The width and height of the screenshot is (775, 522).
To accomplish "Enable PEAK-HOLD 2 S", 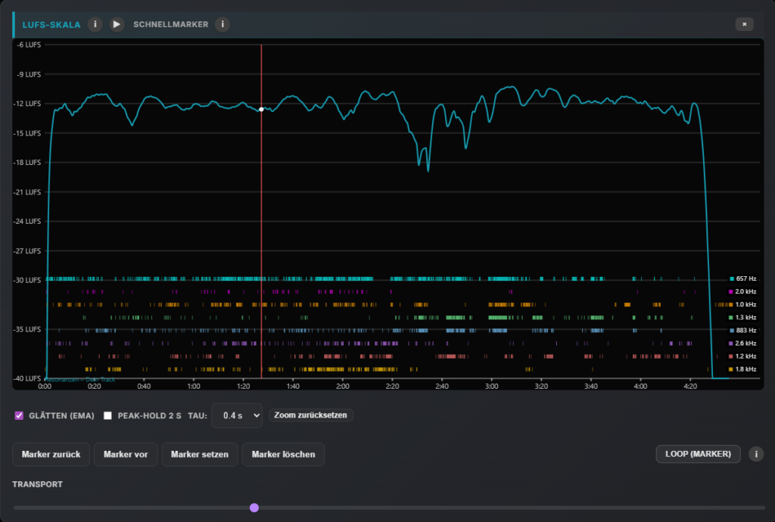I will 107,415.
